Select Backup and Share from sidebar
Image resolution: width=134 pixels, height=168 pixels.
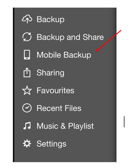[70, 37]
